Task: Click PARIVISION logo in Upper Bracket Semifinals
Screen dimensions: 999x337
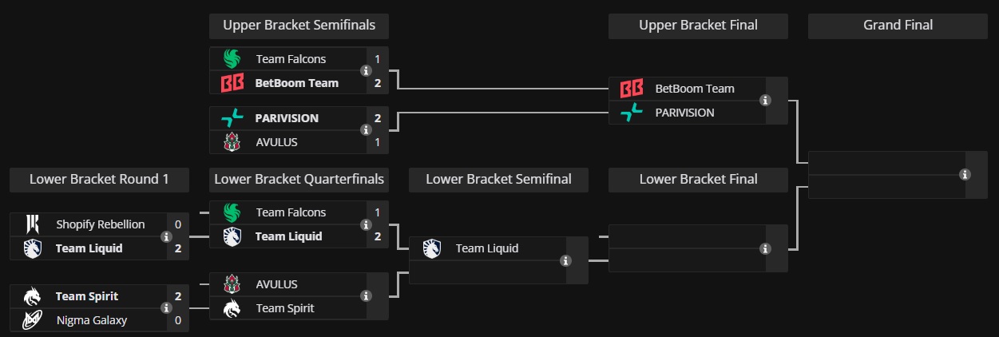Action: click(232, 118)
